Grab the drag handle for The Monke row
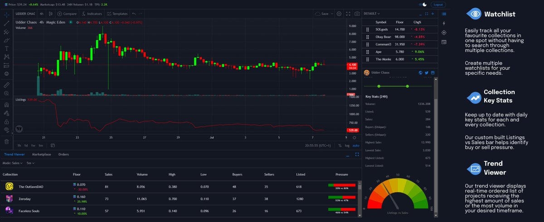The width and height of the screenshot is (544, 222). [x=368, y=59]
